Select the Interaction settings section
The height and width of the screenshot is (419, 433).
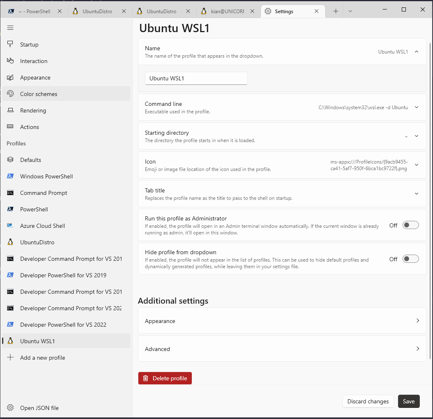click(33, 61)
